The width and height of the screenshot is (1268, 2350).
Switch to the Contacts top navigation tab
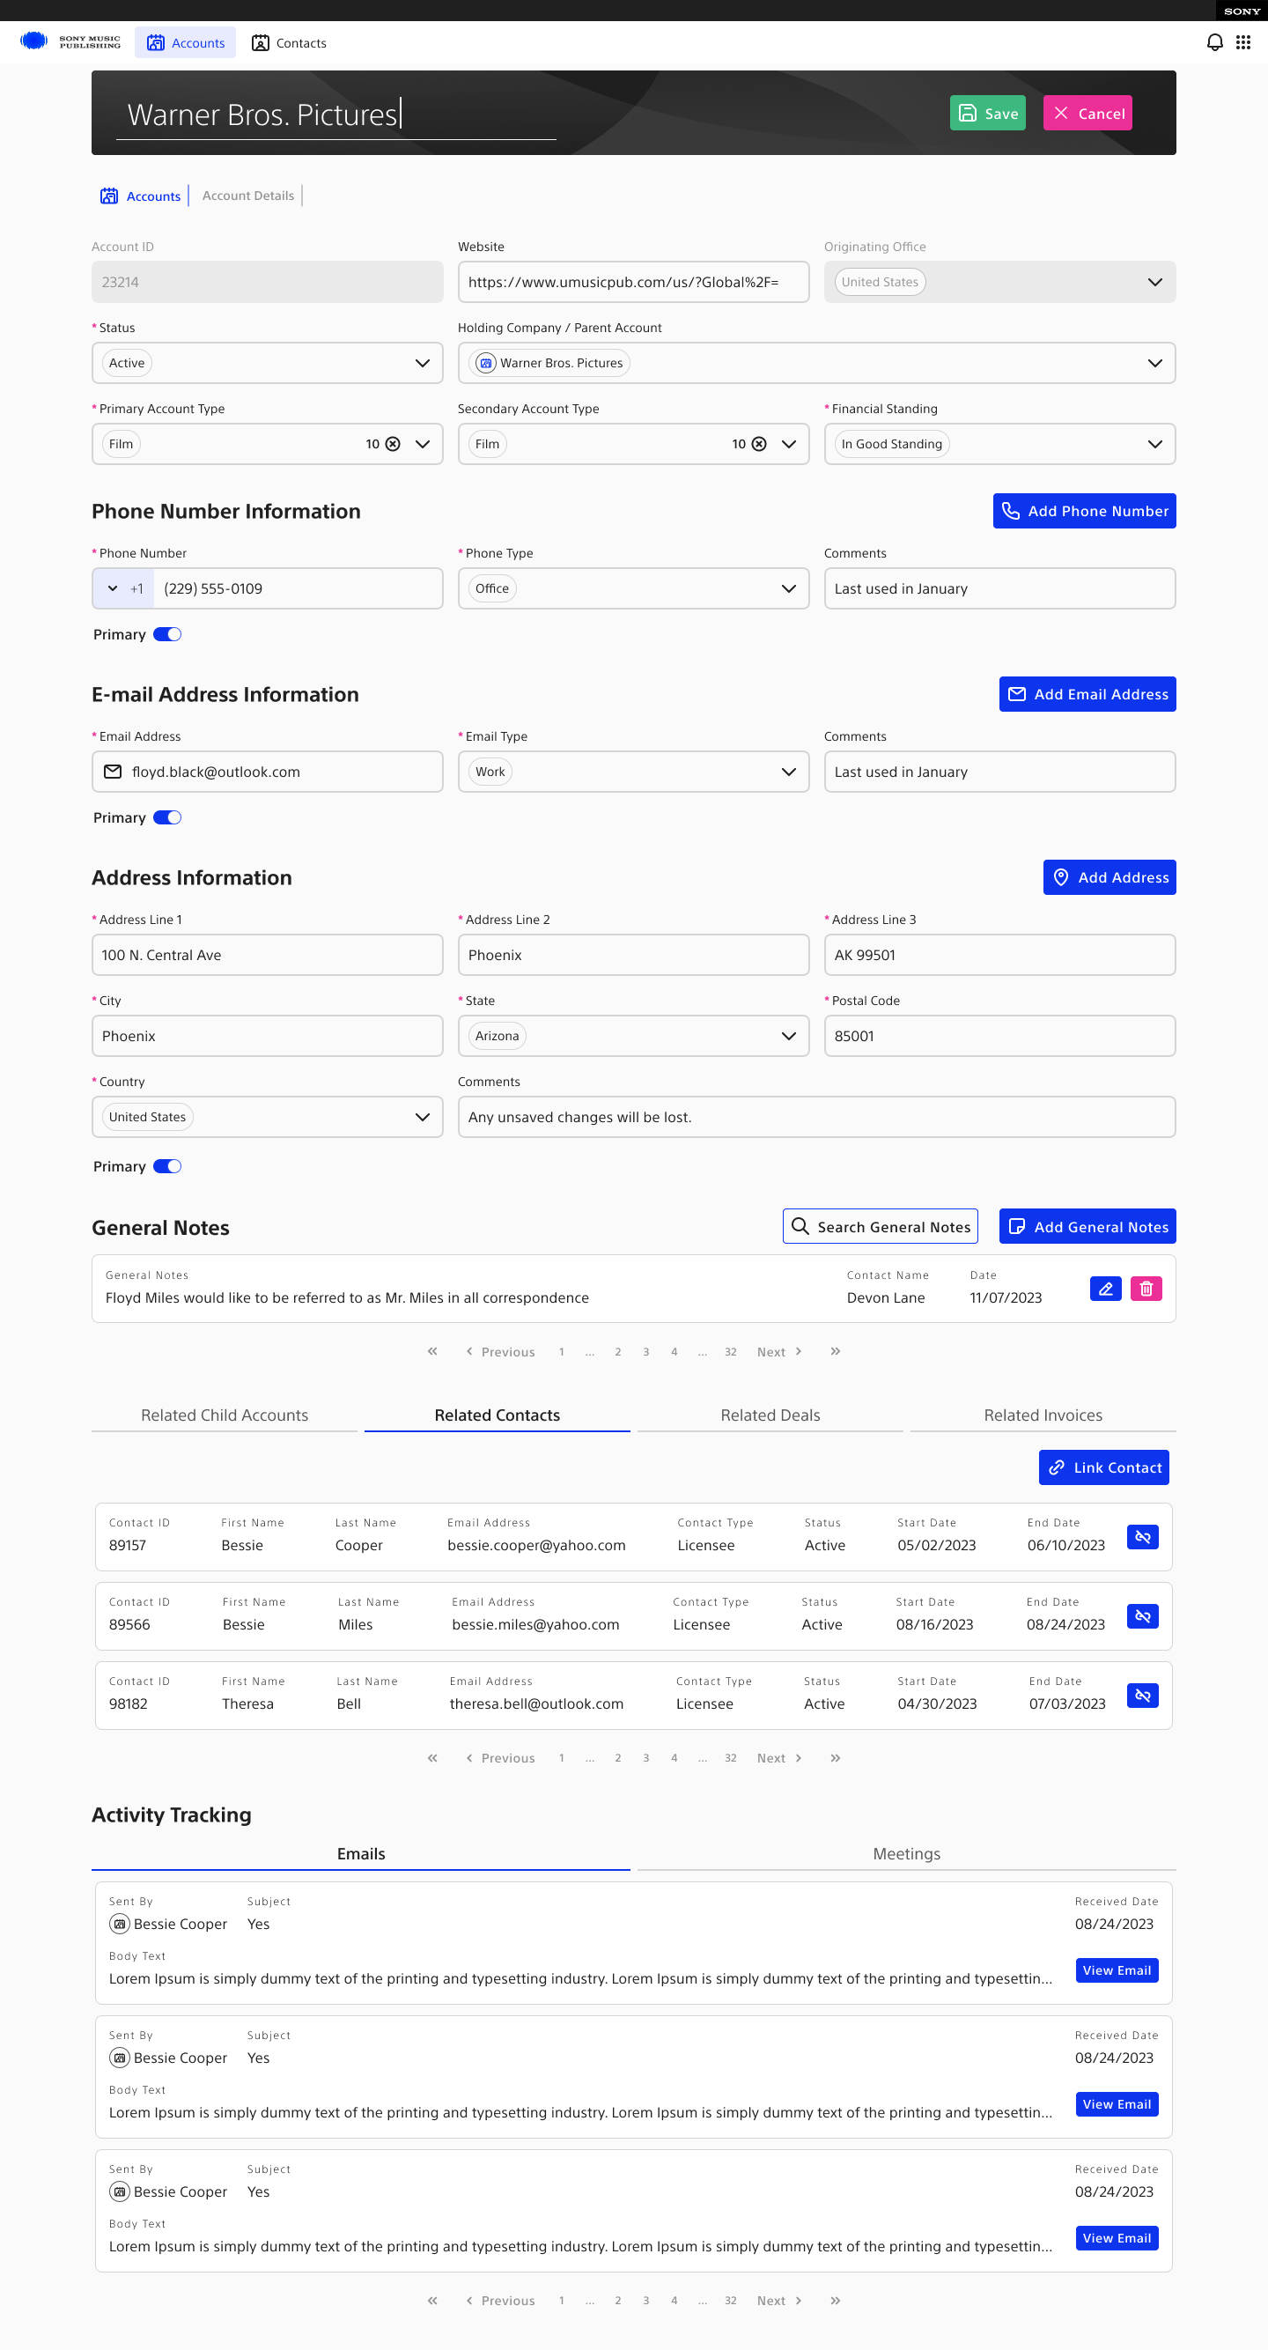(x=289, y=43)
